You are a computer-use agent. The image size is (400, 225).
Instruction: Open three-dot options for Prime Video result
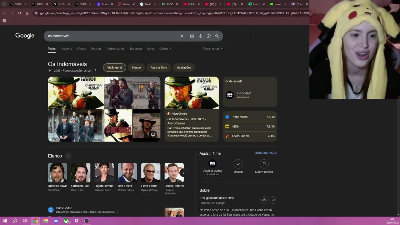(118, 212)
